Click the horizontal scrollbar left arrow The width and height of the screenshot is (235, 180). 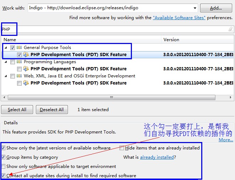(4, 97)
